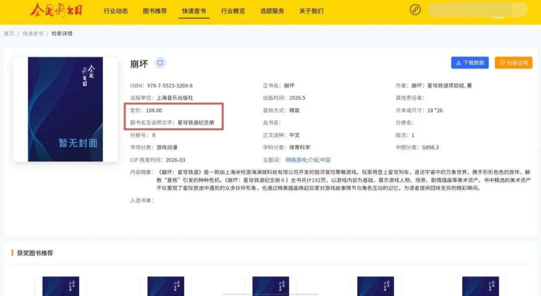Open the 行业动态 menu
Image resolution: width=541 pixels, height=296 pixels.
(x=116, y=11)
